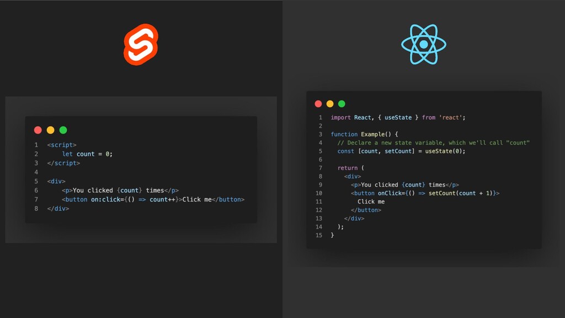
Task: Click red close dot in Svelte code window
Action: pyautogui.click(x=38, y=130)
